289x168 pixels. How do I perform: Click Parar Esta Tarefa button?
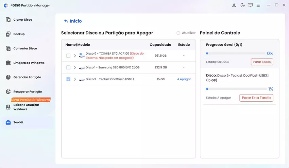click(x=256, y=98)
